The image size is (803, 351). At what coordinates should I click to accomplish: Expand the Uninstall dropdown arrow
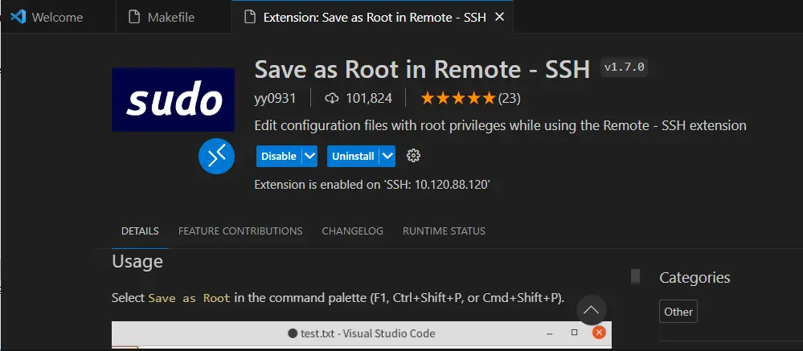[x=388, y=156]
